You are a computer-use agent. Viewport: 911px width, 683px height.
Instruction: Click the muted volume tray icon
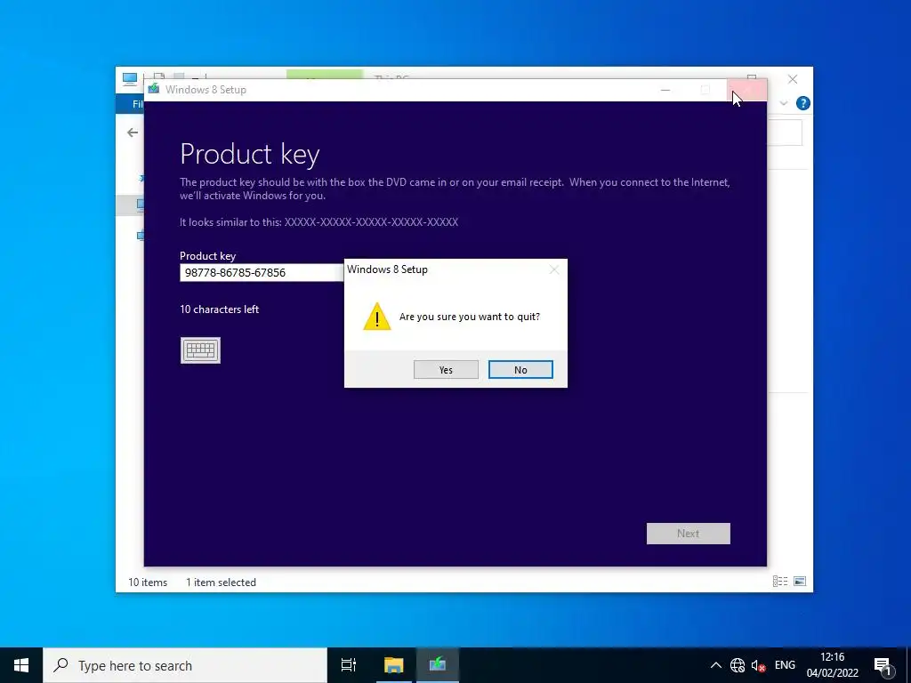coord(758,665)
